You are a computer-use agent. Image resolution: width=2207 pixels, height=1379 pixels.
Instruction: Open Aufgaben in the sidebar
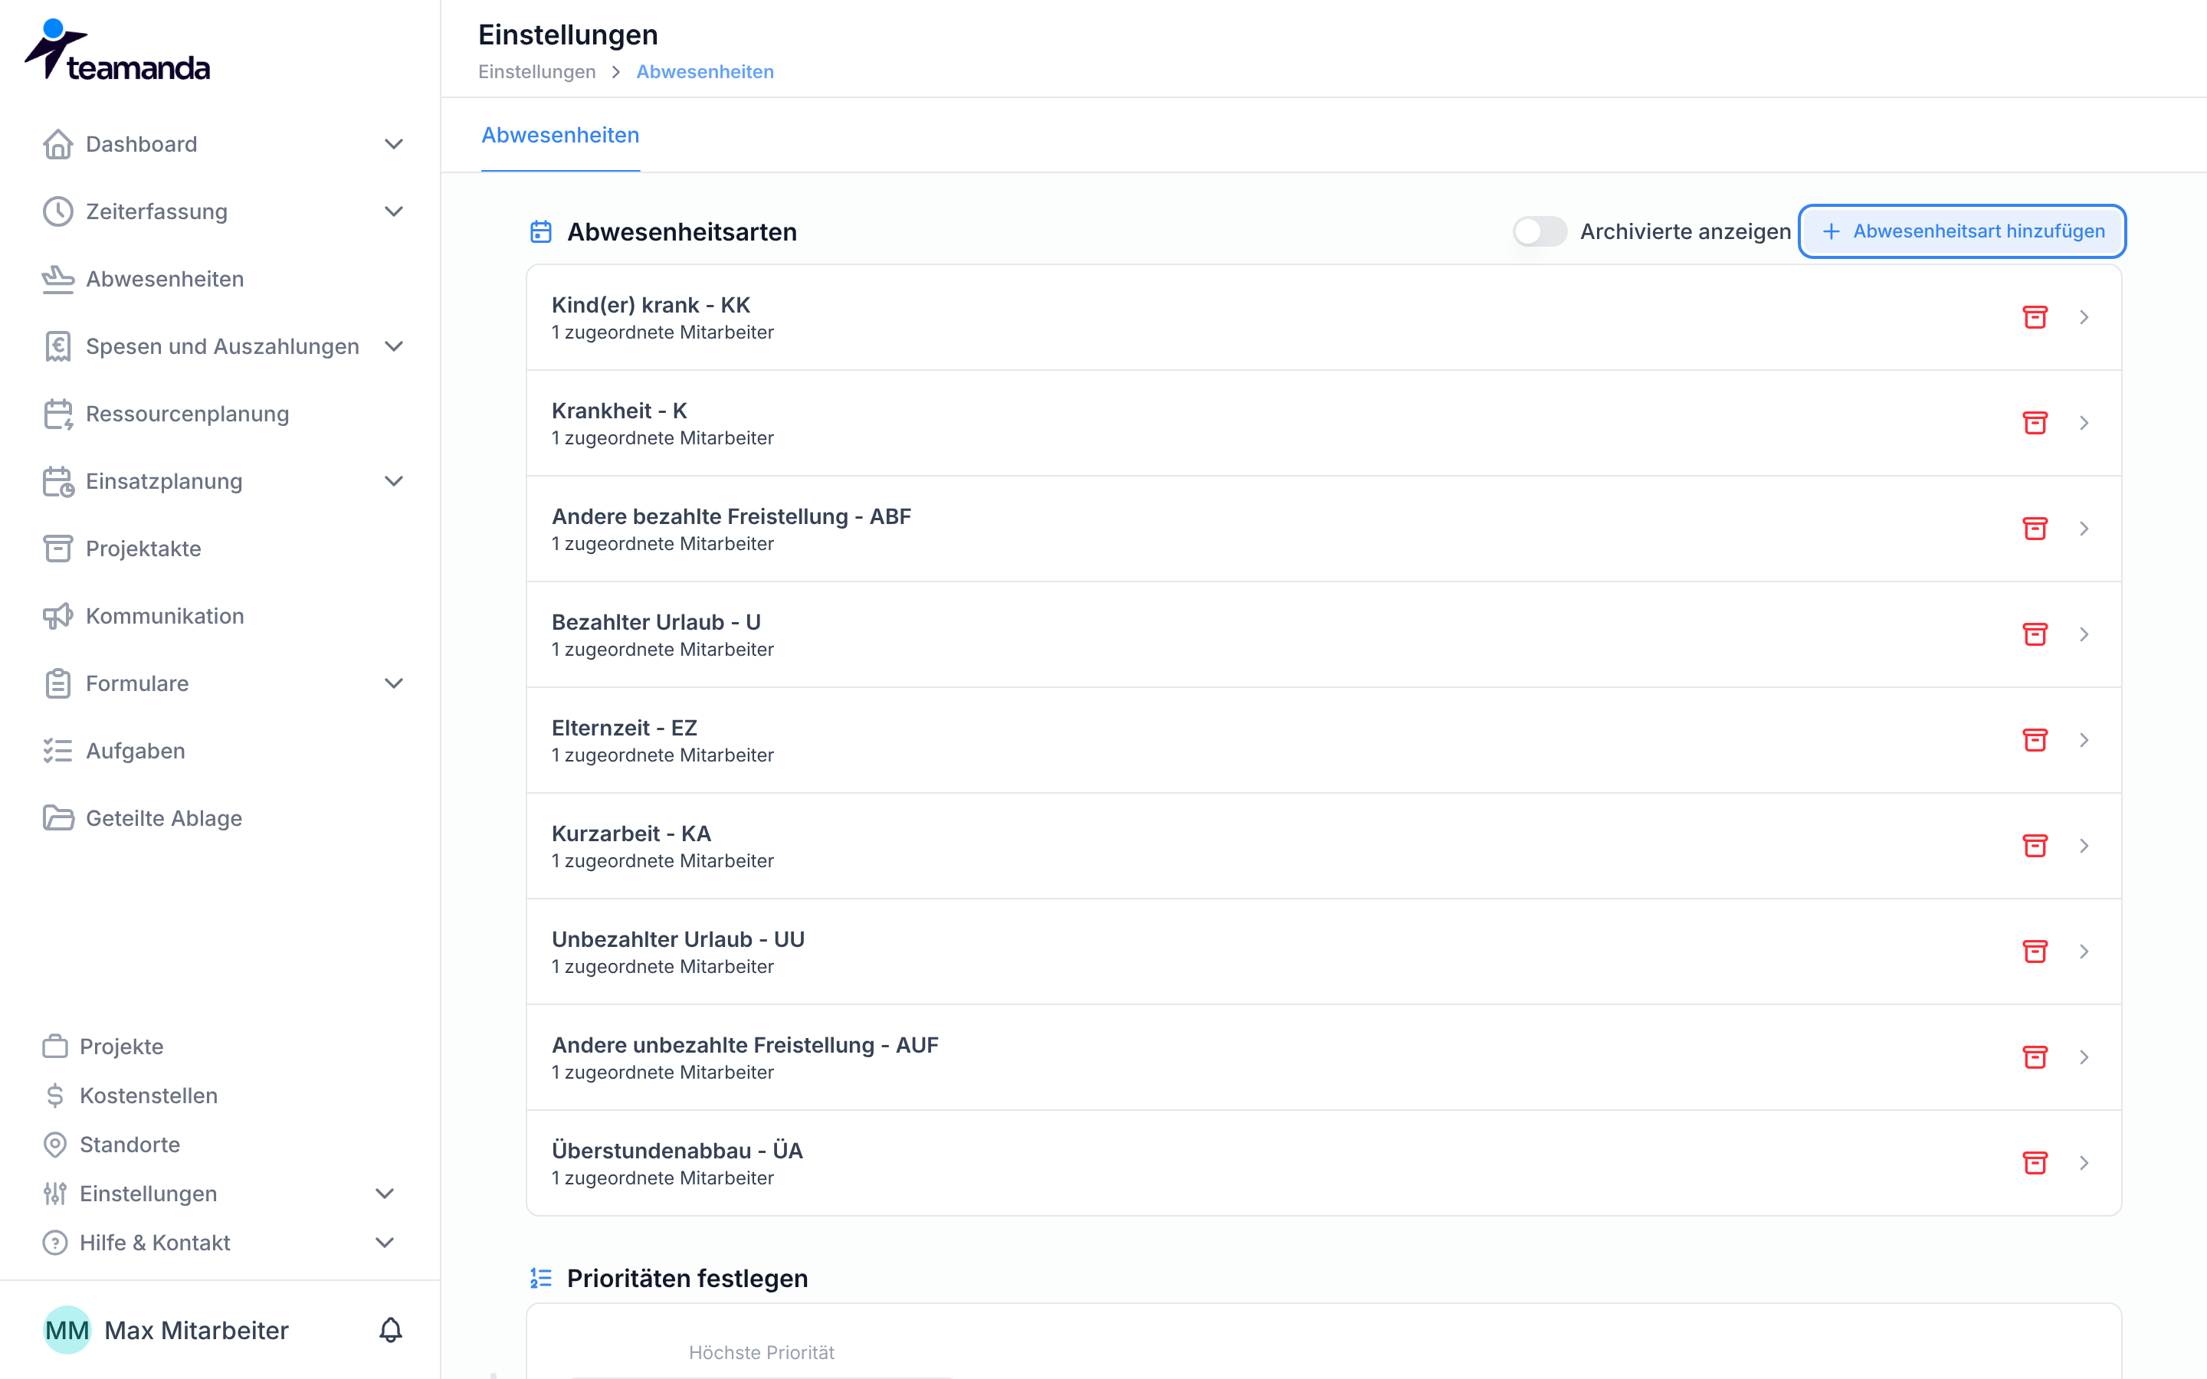[114, 752]
